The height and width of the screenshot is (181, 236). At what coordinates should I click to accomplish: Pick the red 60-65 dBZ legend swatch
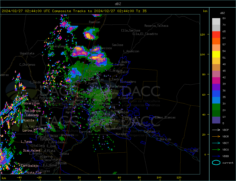click(216, 34)
